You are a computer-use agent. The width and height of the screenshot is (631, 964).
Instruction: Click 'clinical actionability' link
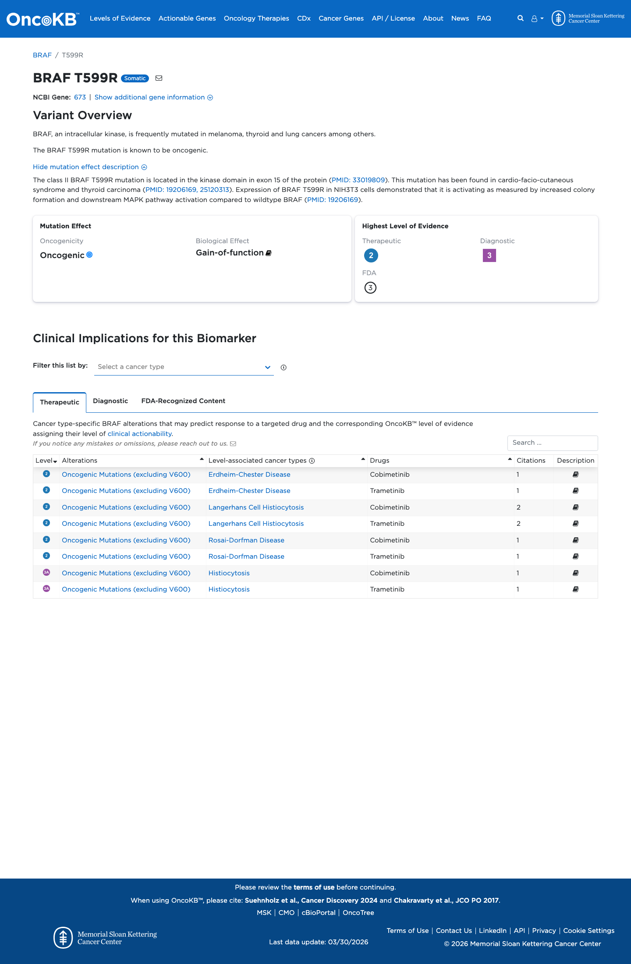point(139,434)
